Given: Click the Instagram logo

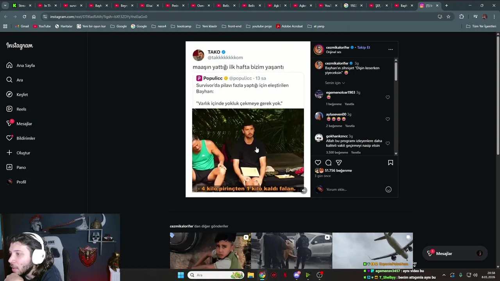Looking at the screenshot, I should point(20,46).
